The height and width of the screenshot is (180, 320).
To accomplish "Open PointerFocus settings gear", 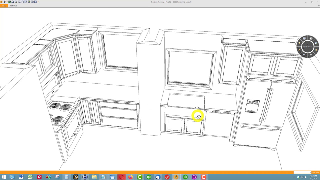I will 311,55.
